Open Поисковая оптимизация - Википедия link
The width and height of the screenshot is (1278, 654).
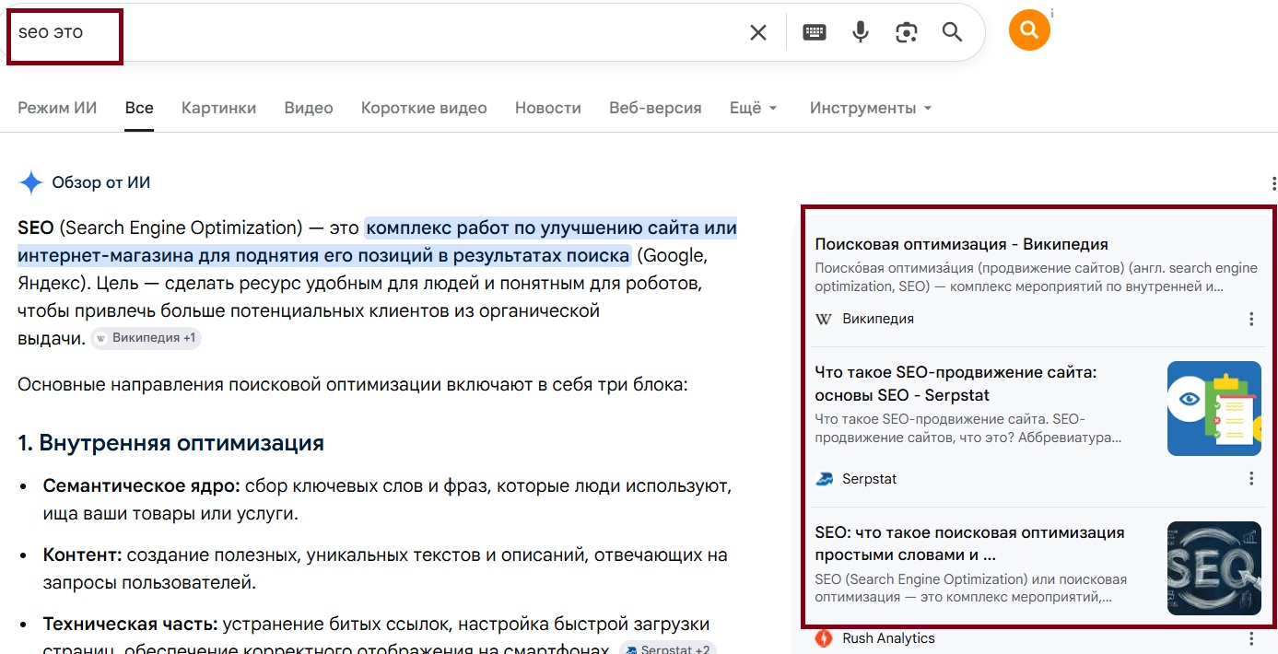pyautogui.click(x=962, y=244)
